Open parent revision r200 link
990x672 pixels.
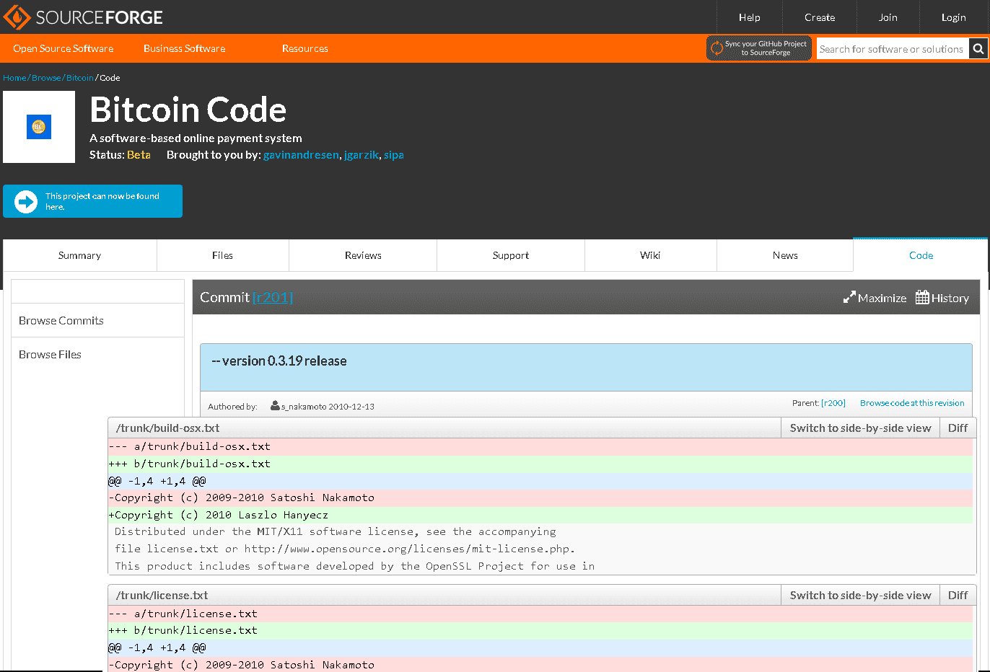coord(833,403)
